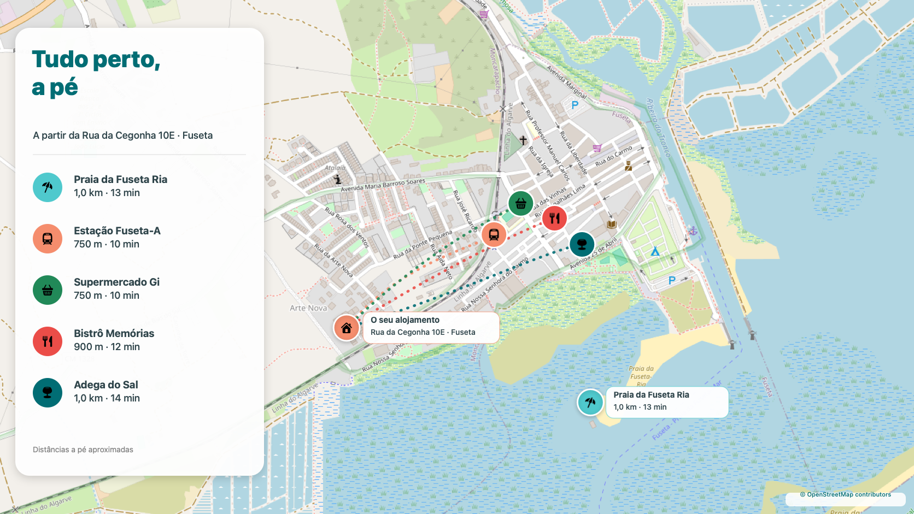This screenshot has height=514, width=914.
Task: Click the '900 m · 12 min' distance text
Action: 107,347
